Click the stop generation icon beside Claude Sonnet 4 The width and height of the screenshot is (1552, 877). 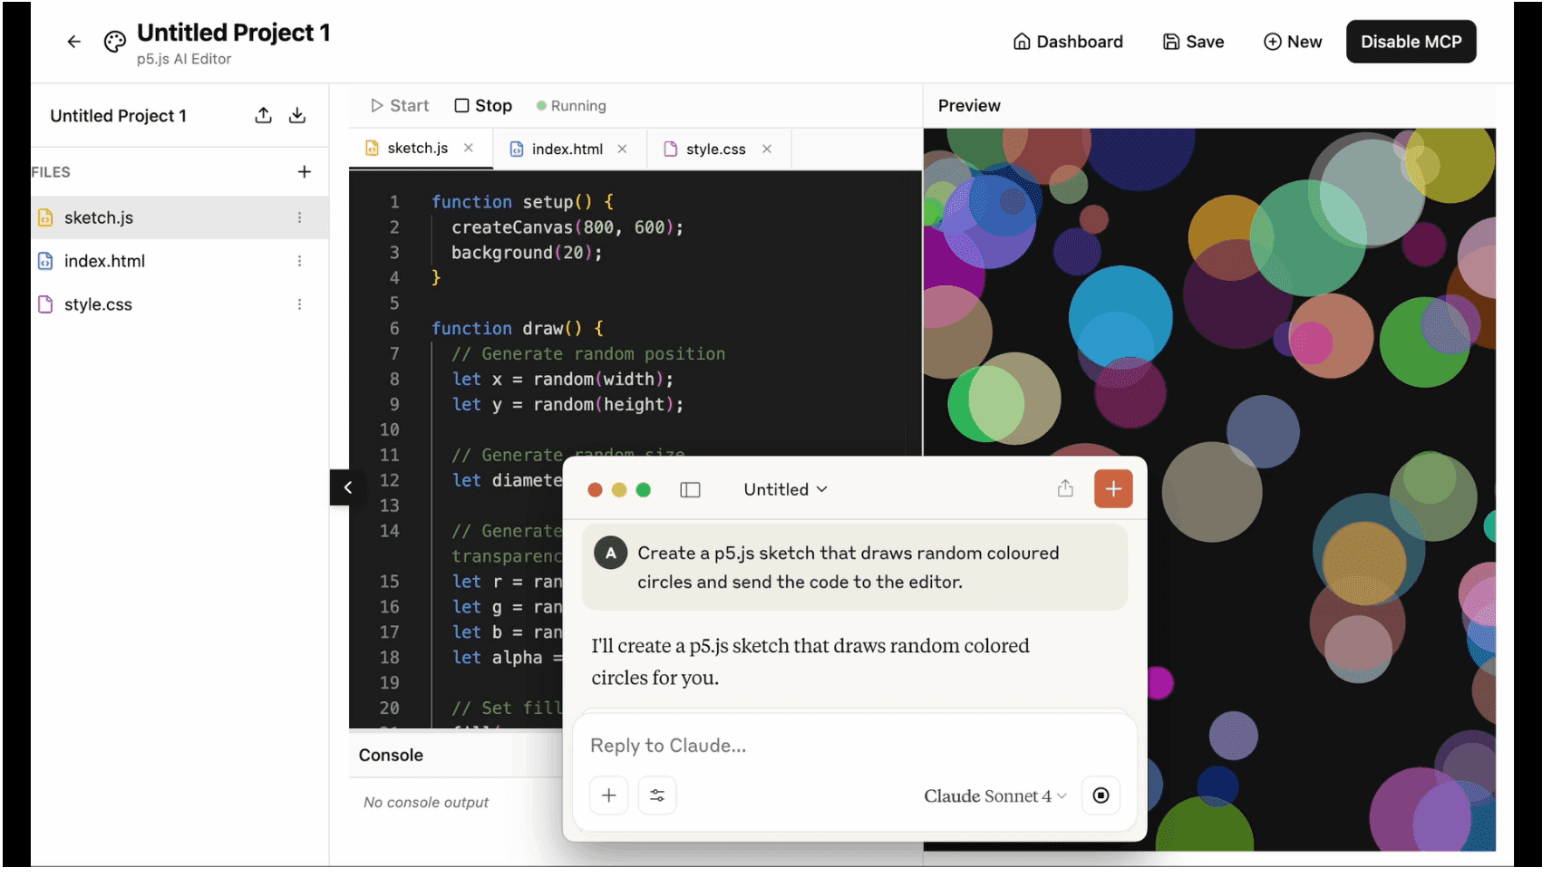tap(1101, 795)
